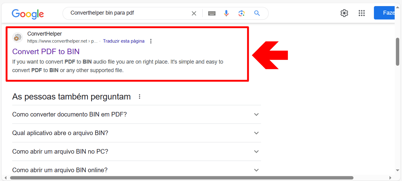Open the ConvertHelper result options menu
Viewport: 402px width, 181px height.
pos(151,41)
